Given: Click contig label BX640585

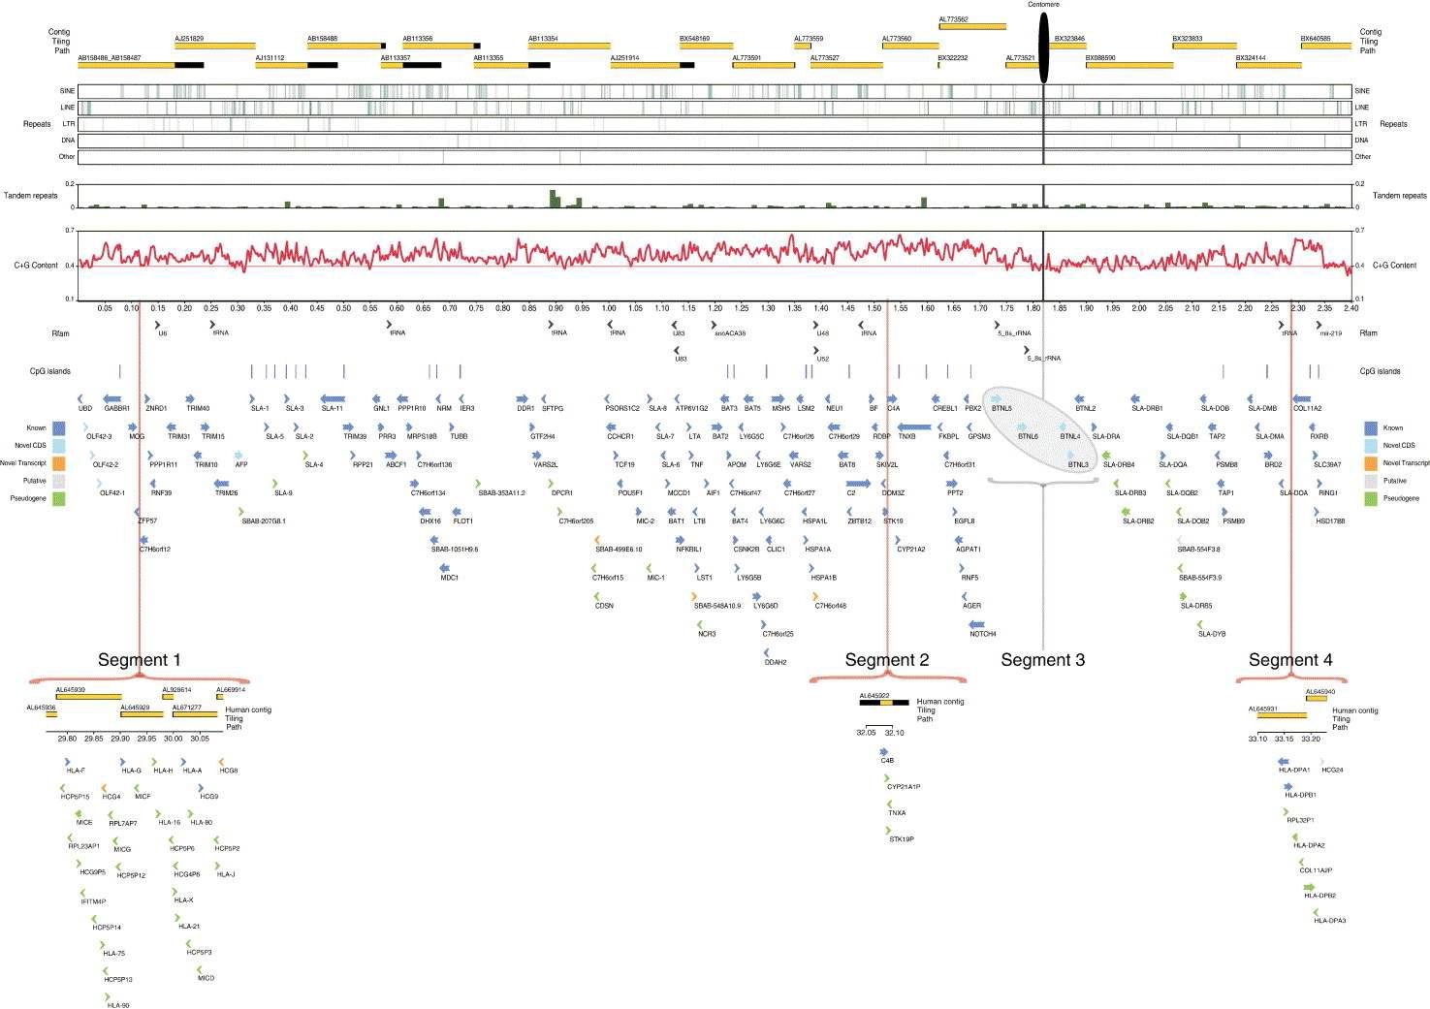Looking at the screenshot, I should point(1316,38).
